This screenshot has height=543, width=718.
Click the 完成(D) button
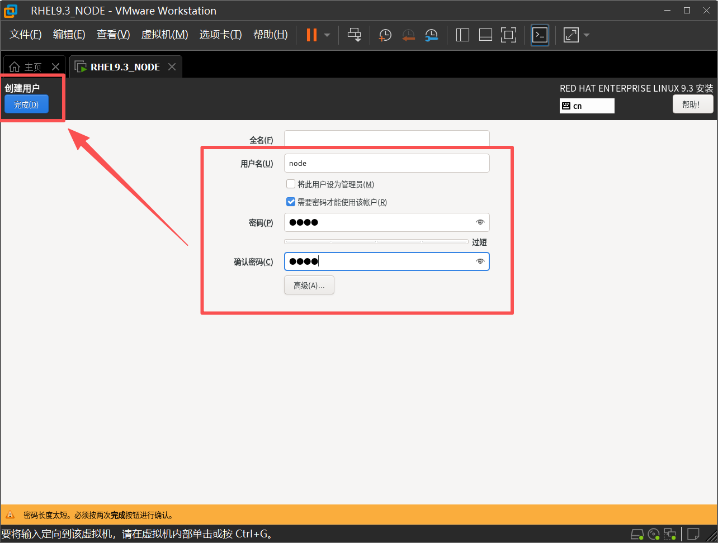pos(26,104)
